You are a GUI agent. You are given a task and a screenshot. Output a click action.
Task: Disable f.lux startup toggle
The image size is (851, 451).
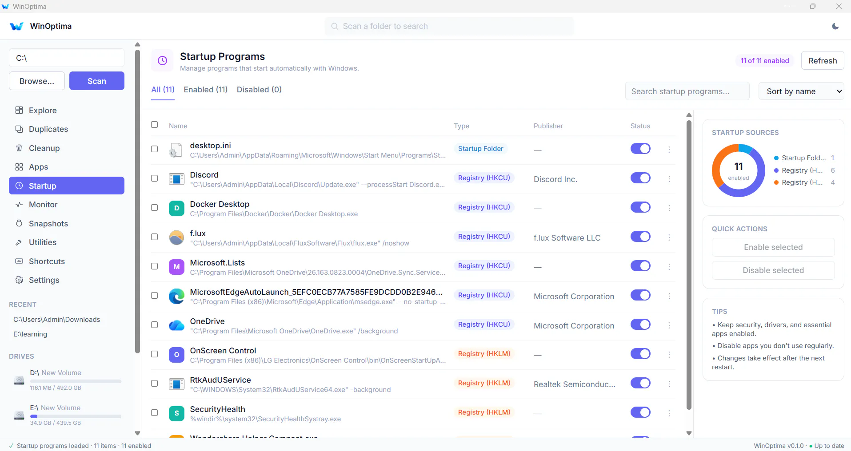tap(640, 237)
